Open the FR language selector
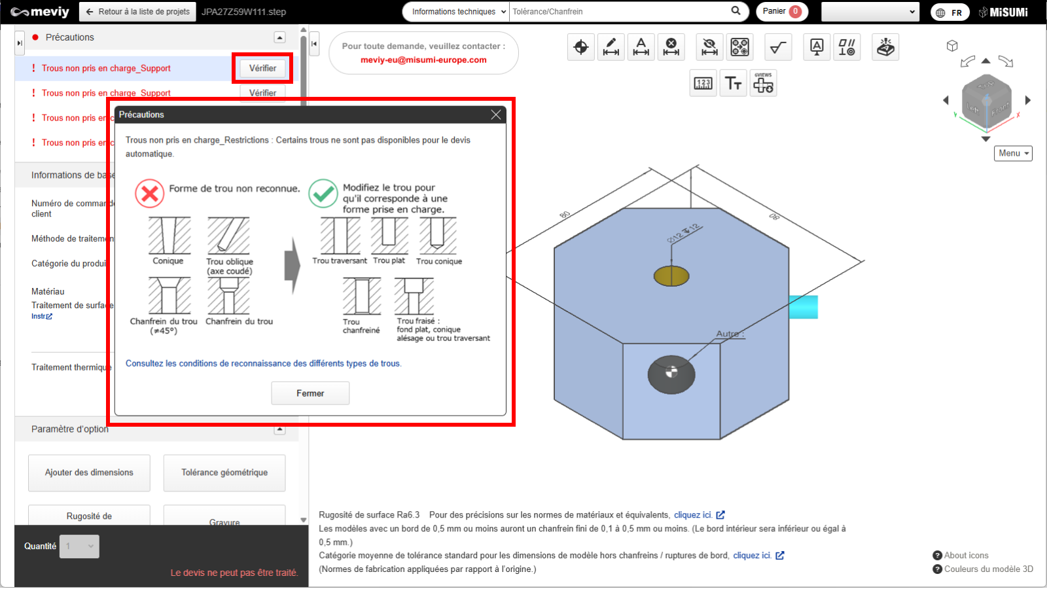Screen dimensions: 1047x589 click(x=949, y=12)
